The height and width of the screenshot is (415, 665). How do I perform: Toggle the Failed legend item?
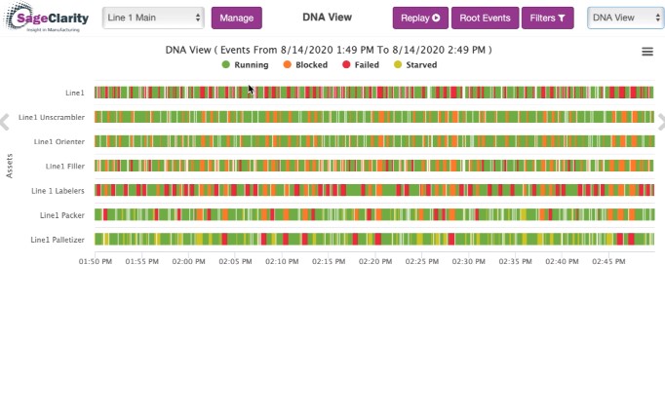[x=361, y=65]
